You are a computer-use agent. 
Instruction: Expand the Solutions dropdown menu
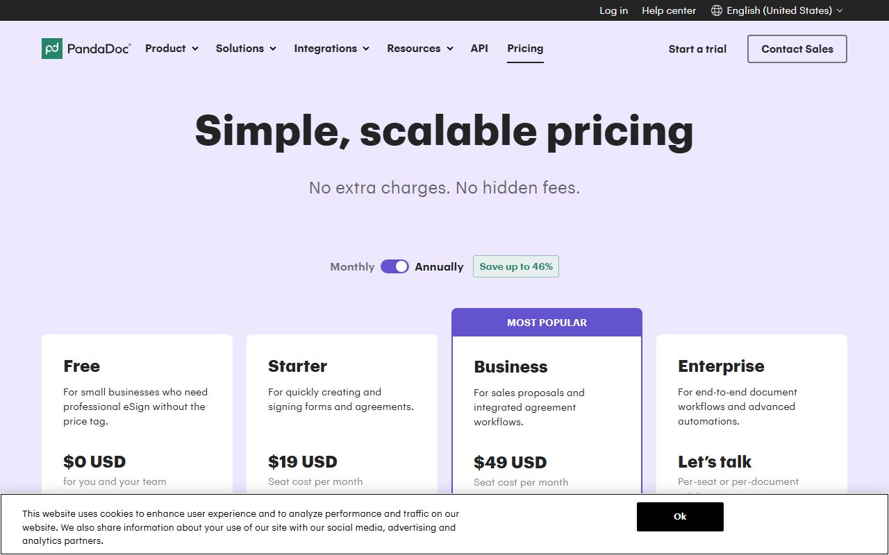246,49
